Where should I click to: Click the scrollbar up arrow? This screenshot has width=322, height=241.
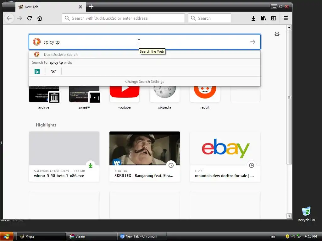point(289,28)
